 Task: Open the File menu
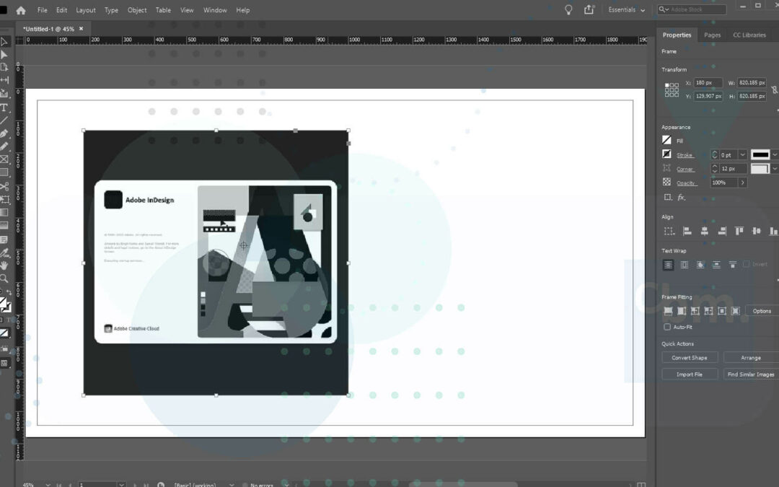(x=43, y=10)
